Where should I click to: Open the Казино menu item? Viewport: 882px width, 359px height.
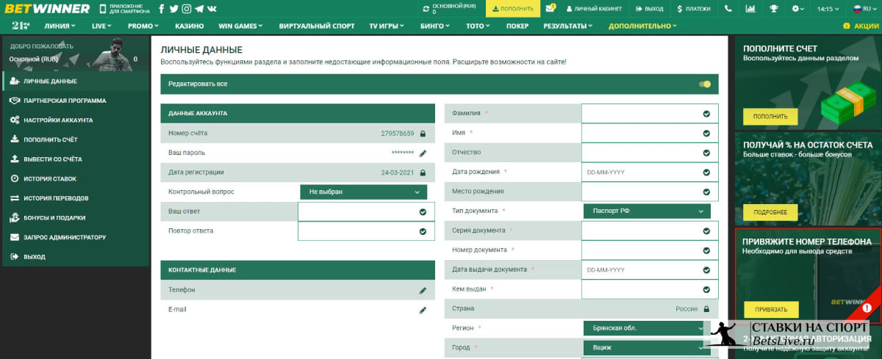190,26
